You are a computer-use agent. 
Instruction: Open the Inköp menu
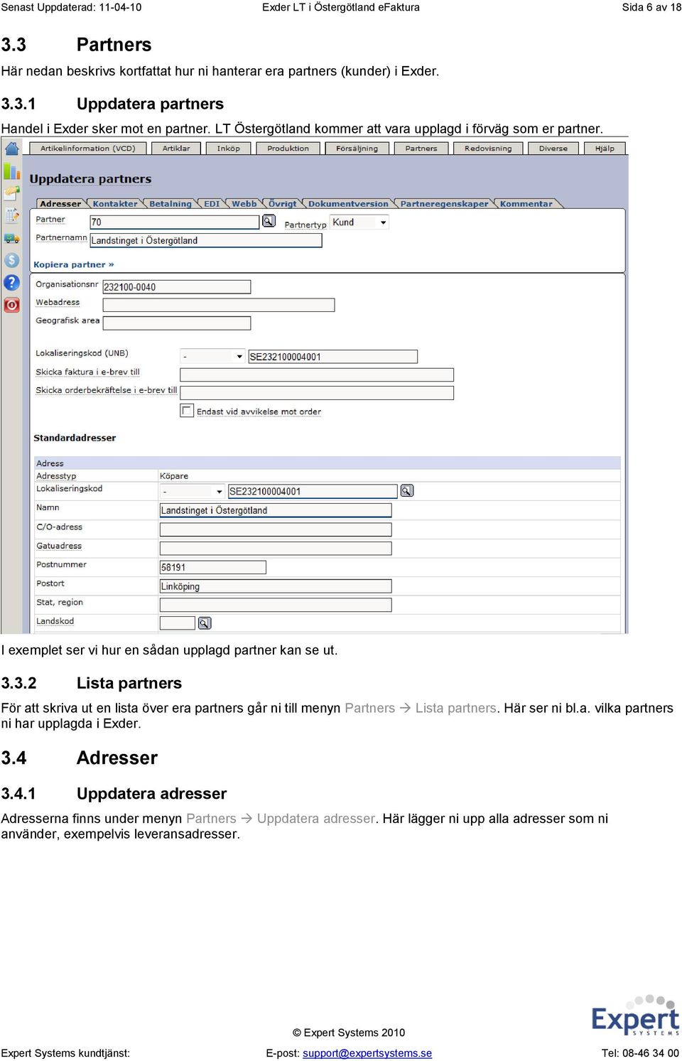click(229, 149)
